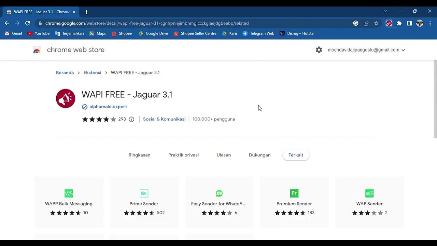Open the Chrome profile avatar
The width and height of the screenshot is (437, 246).
(x=420, y=23)
